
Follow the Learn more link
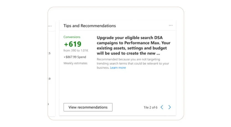[118, 68]
